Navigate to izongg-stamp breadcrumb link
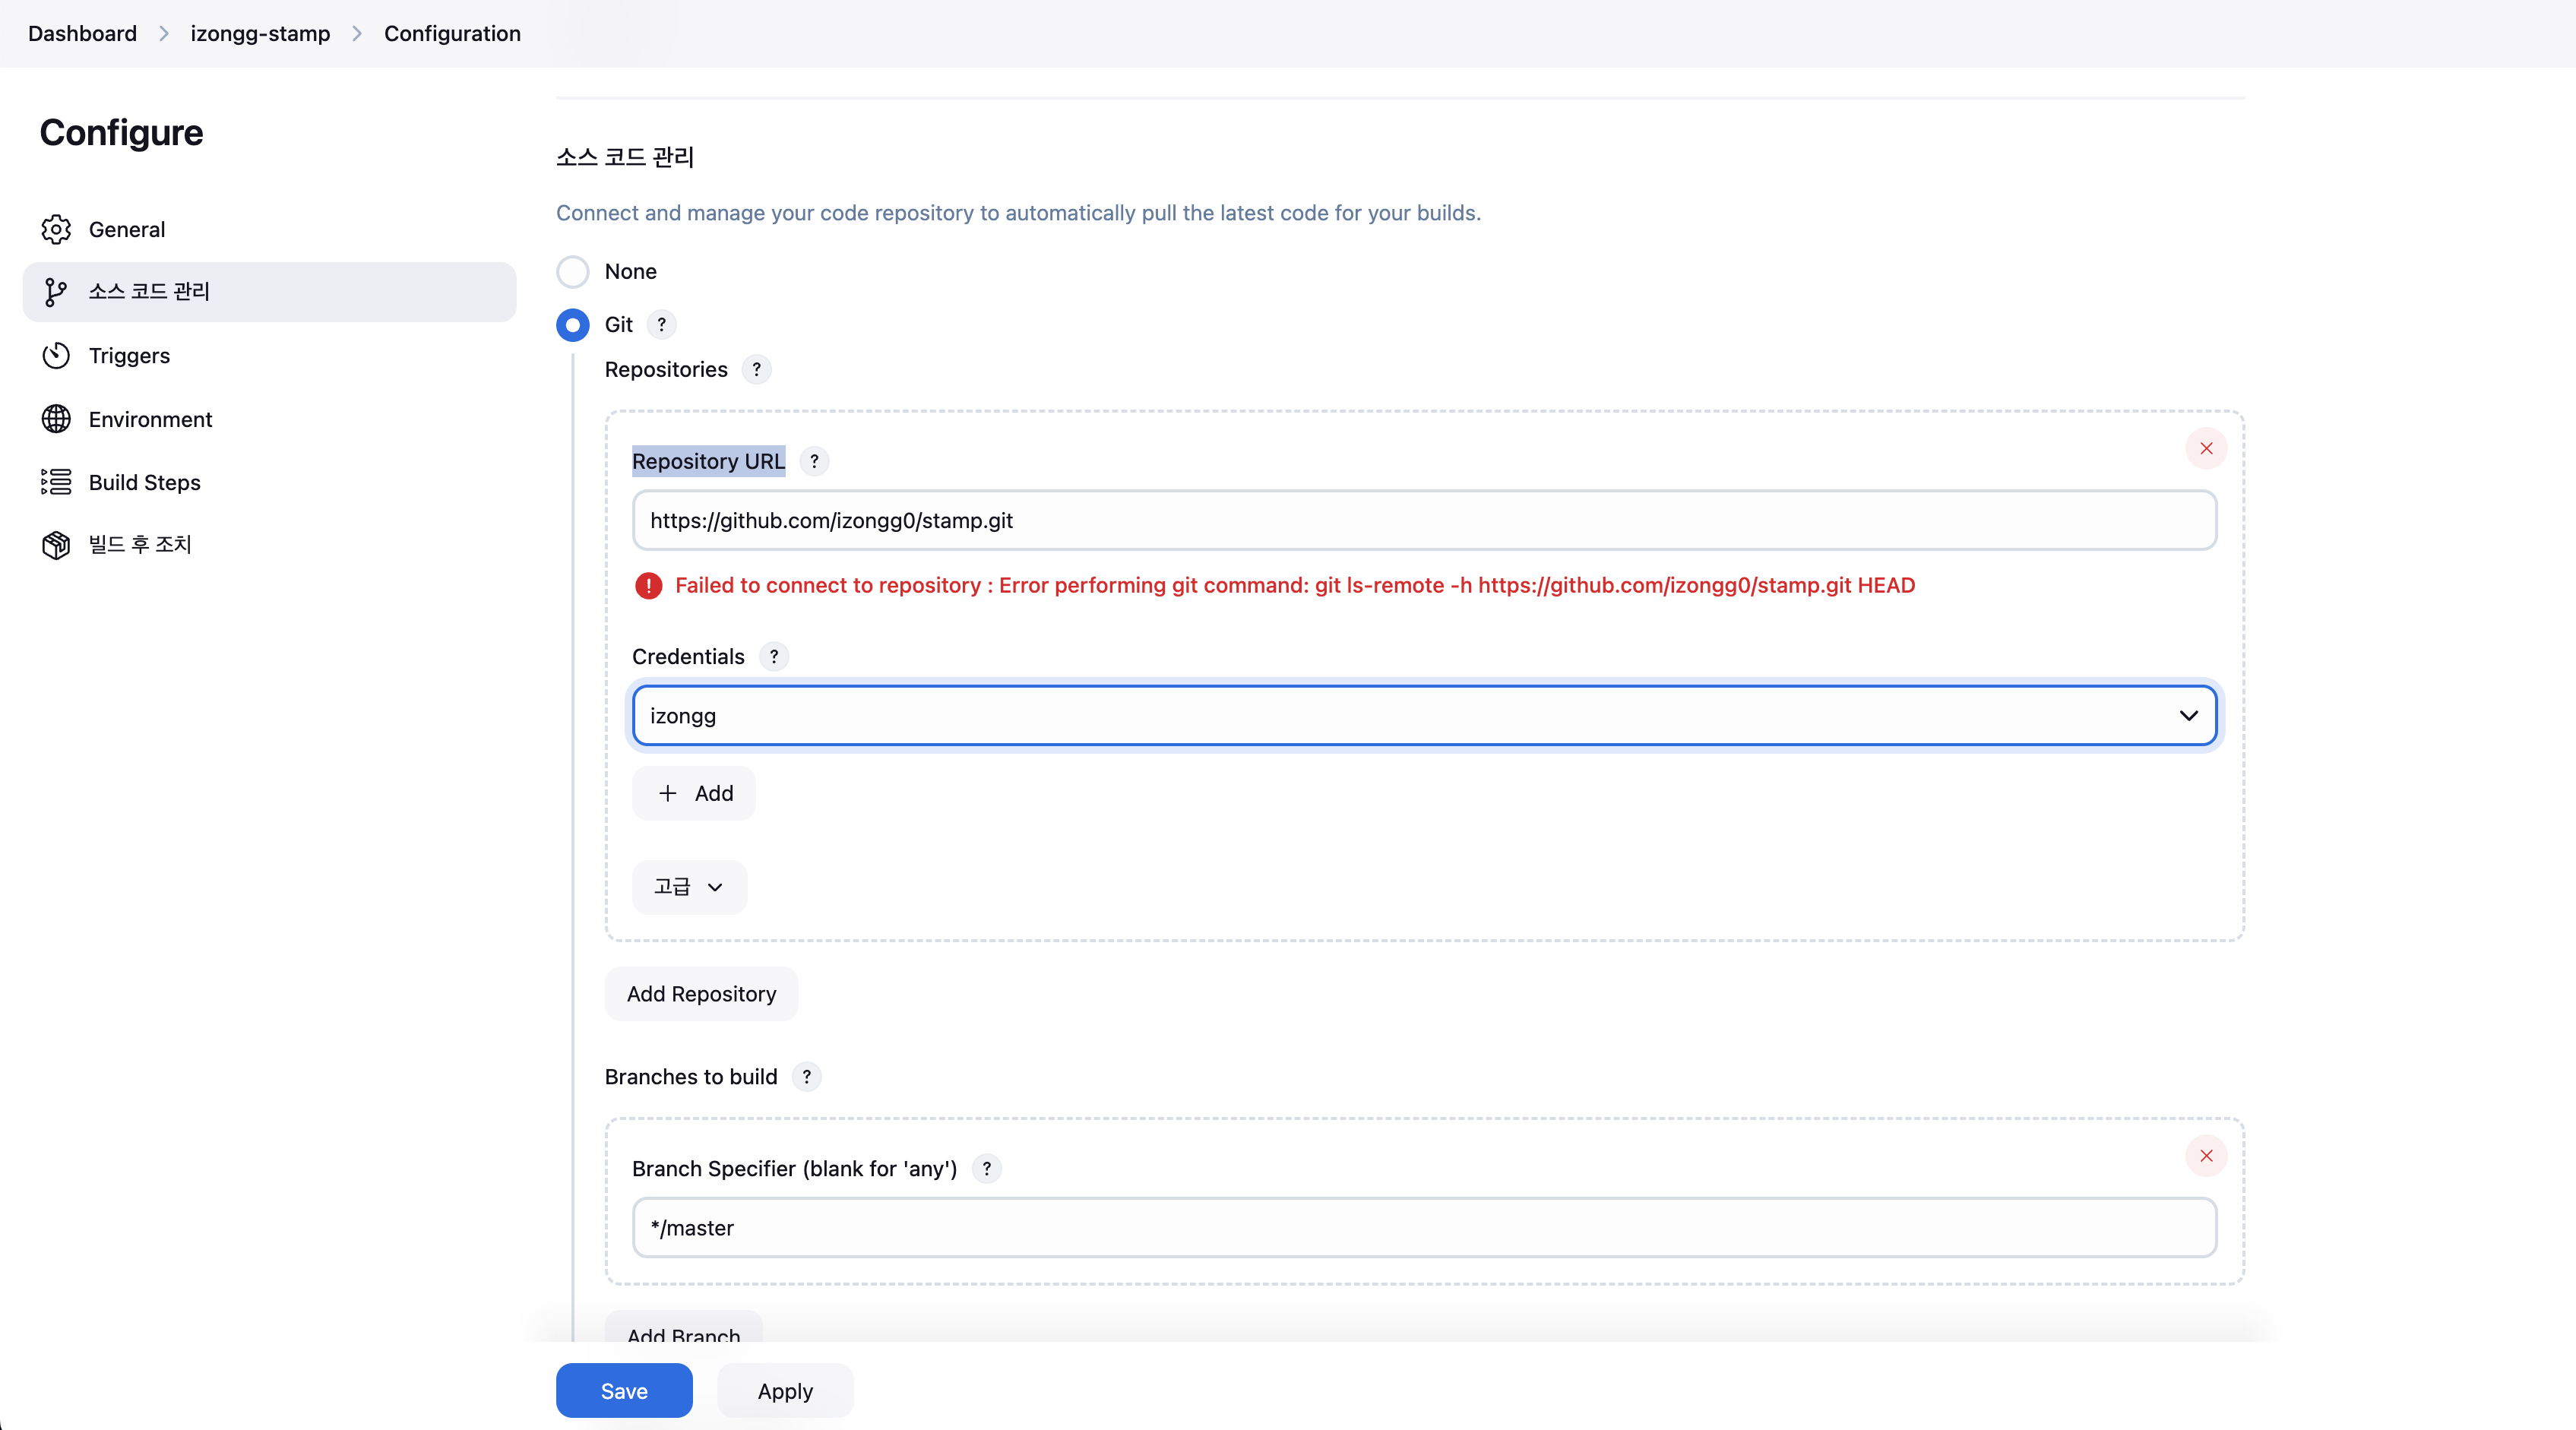The width and height of the screenshot is (2576, 1430). pyautogui.click(x=260, y=33)
